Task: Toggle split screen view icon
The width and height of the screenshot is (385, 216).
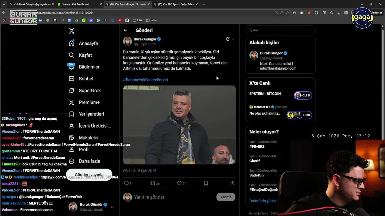Action: [x=324, y=13]
